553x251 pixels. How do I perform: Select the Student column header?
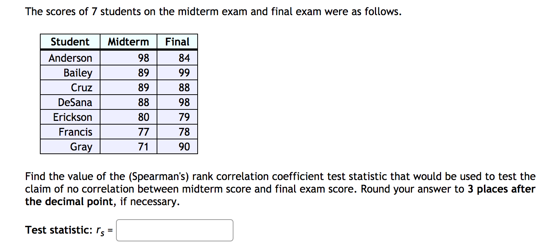tap(69, 41)
